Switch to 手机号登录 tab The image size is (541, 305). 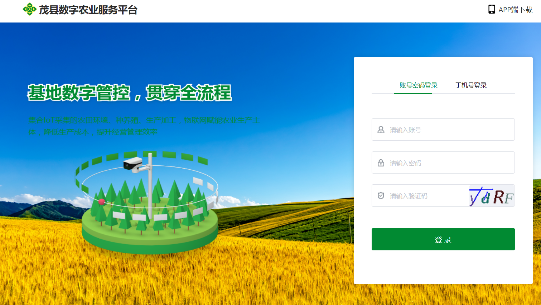(471, 85)
